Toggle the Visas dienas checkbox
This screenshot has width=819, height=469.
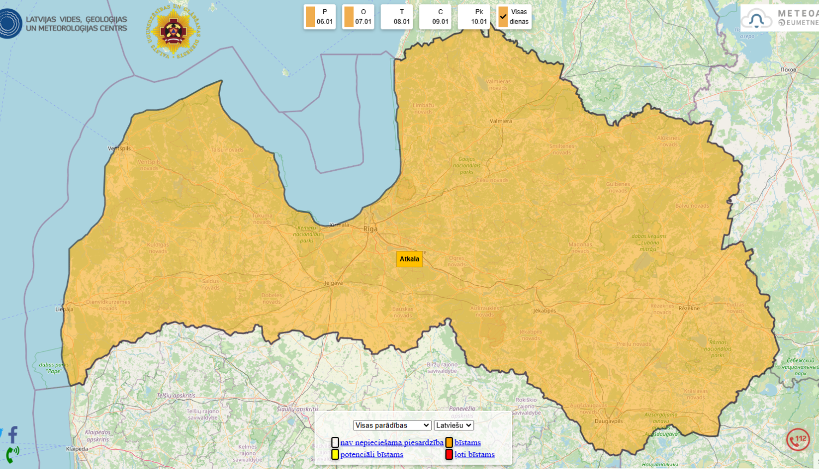[x=503, y=17]
